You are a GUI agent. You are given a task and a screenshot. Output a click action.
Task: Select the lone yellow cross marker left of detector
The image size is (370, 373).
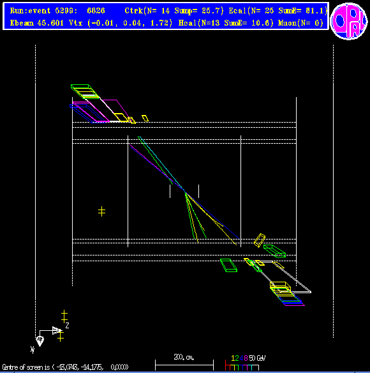coord(101,211)
